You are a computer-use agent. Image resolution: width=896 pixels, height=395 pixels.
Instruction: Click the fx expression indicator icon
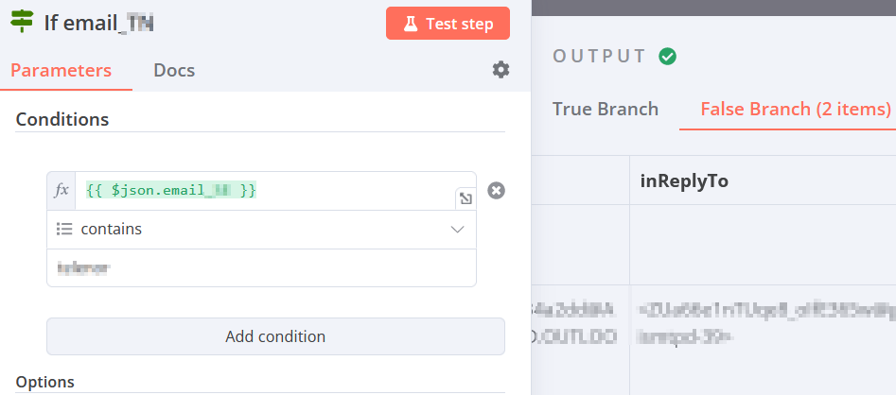click(x=61, y=191)
